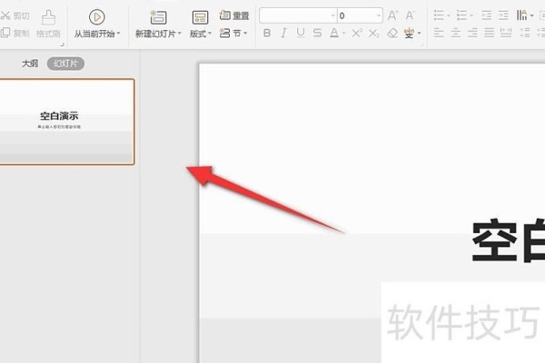545x363 pixels.
Task: Click the bullet list icon
Action: pyautogui.click(x=439, y=15)
